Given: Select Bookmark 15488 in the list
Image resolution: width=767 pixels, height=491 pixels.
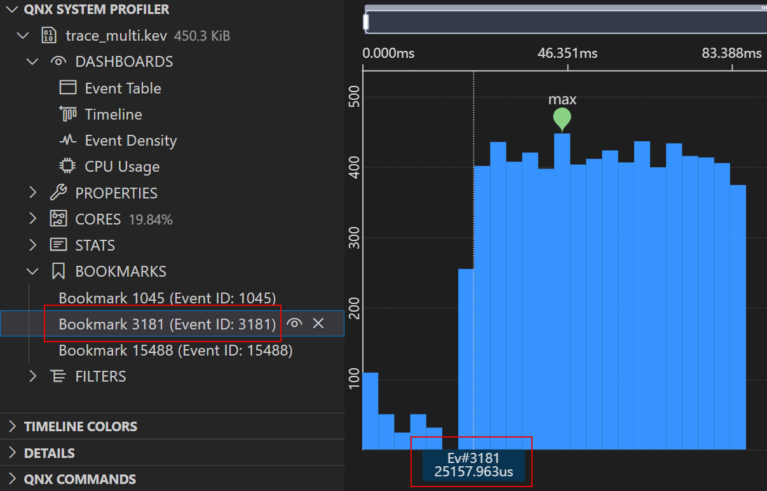Looking at the screenshot, I should tap(175, 350).
